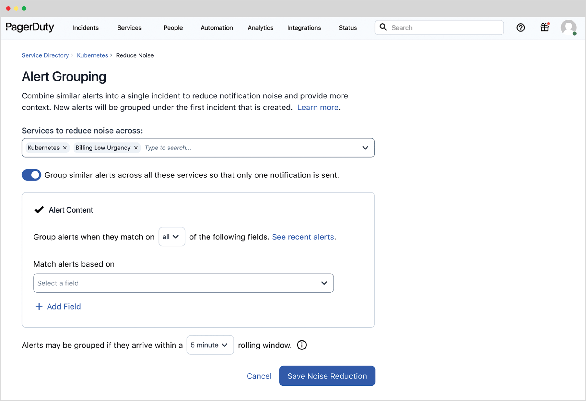Switch to the Analytics section

(x=260, y=27)
